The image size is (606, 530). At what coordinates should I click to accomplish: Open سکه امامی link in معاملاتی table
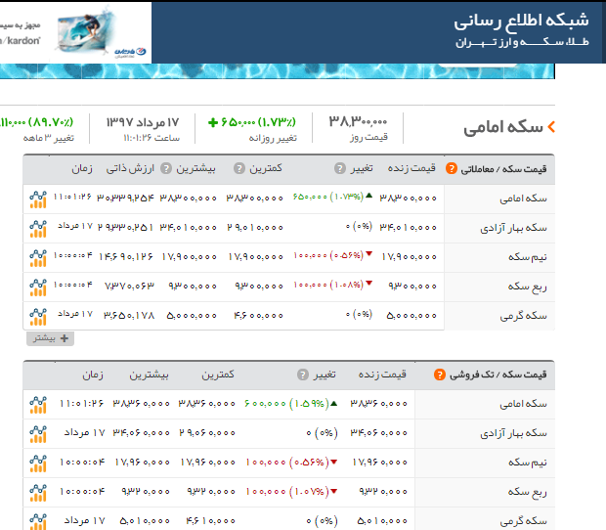coord(523,199)
